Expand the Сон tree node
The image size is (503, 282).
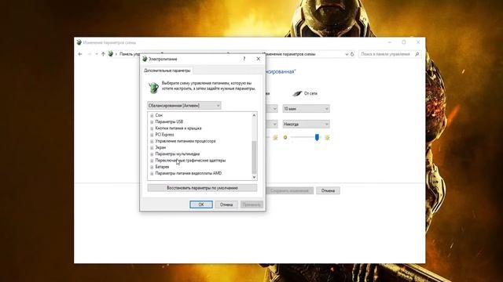[x=152, y=115]
